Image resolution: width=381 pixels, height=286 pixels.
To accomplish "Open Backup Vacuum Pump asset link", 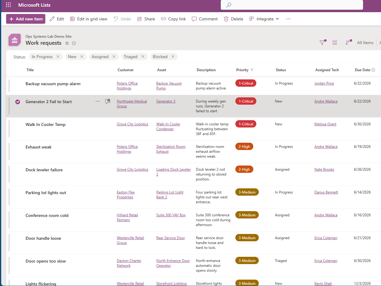I will click(x=169, y=86).
